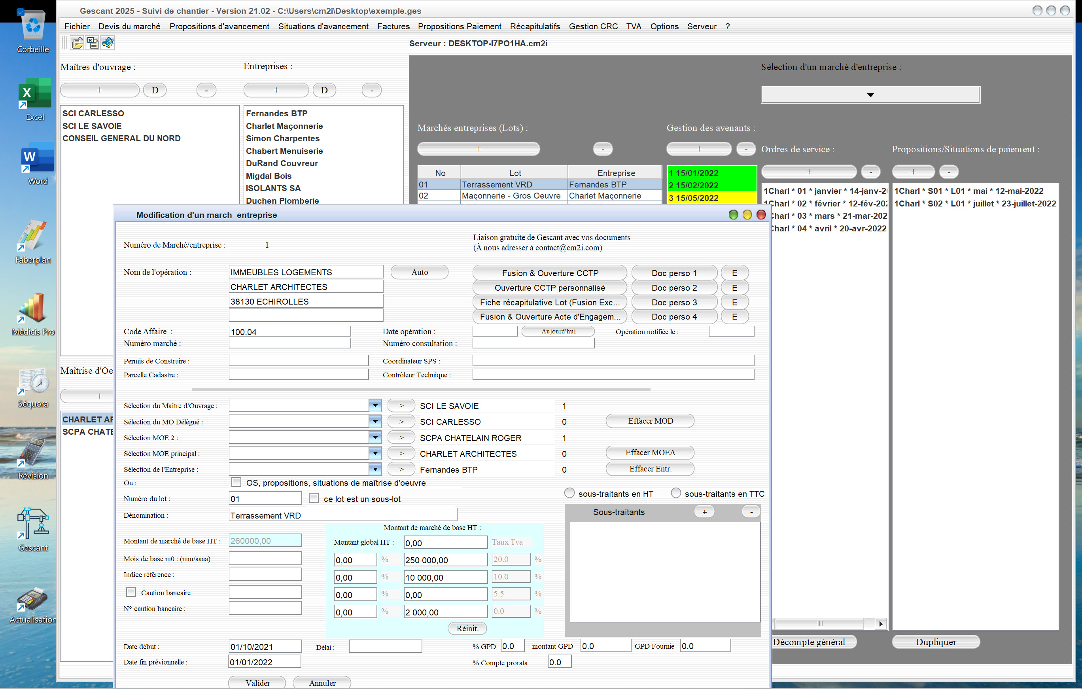Launch Excel from the desktop shortcut
The image size is (1082, 689).
point(34,100)
